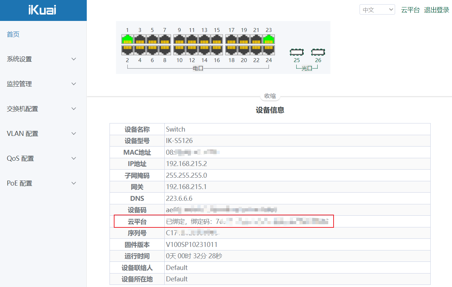The height and width of the screenshot is (287, 452).
Task: Click port 17 icon
Action: click(232, 39)
